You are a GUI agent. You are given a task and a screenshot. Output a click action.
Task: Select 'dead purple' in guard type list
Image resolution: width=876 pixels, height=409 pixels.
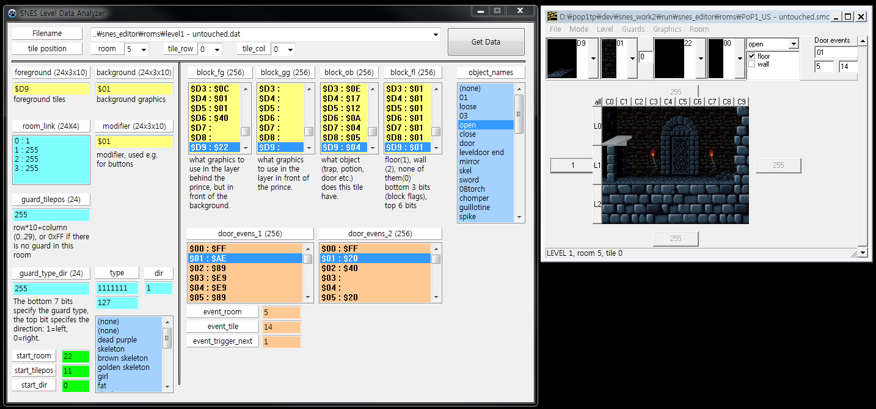tap(129, 340)
